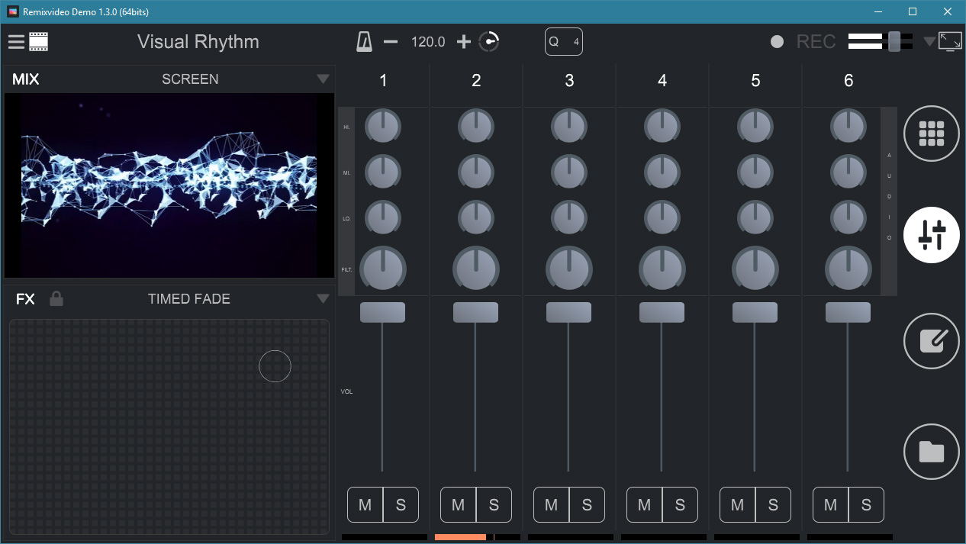Expand the MIX screen dropdown arrow

323,79
